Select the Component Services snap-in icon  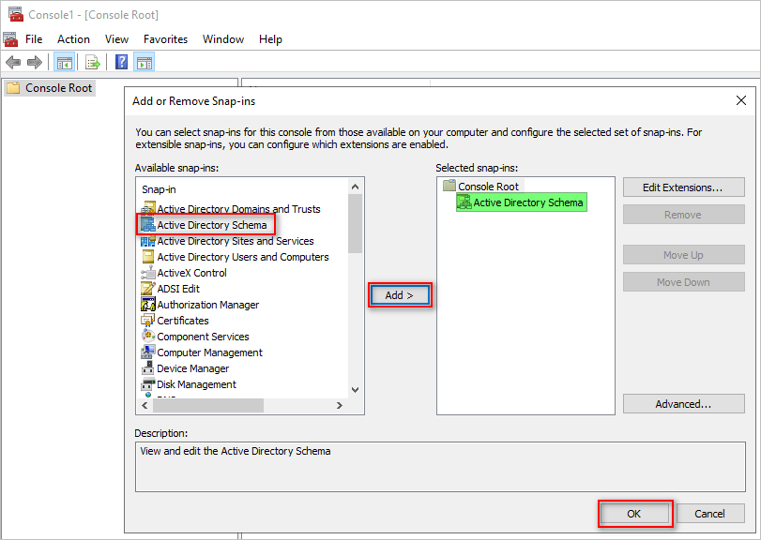click(x=148, y=336)
